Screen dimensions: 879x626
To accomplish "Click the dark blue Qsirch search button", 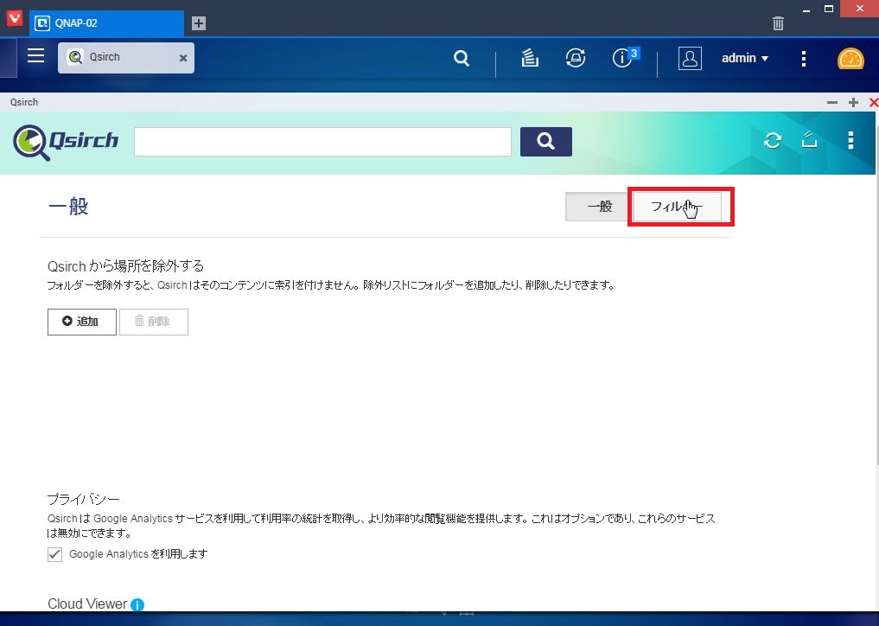I will (546, 141).
